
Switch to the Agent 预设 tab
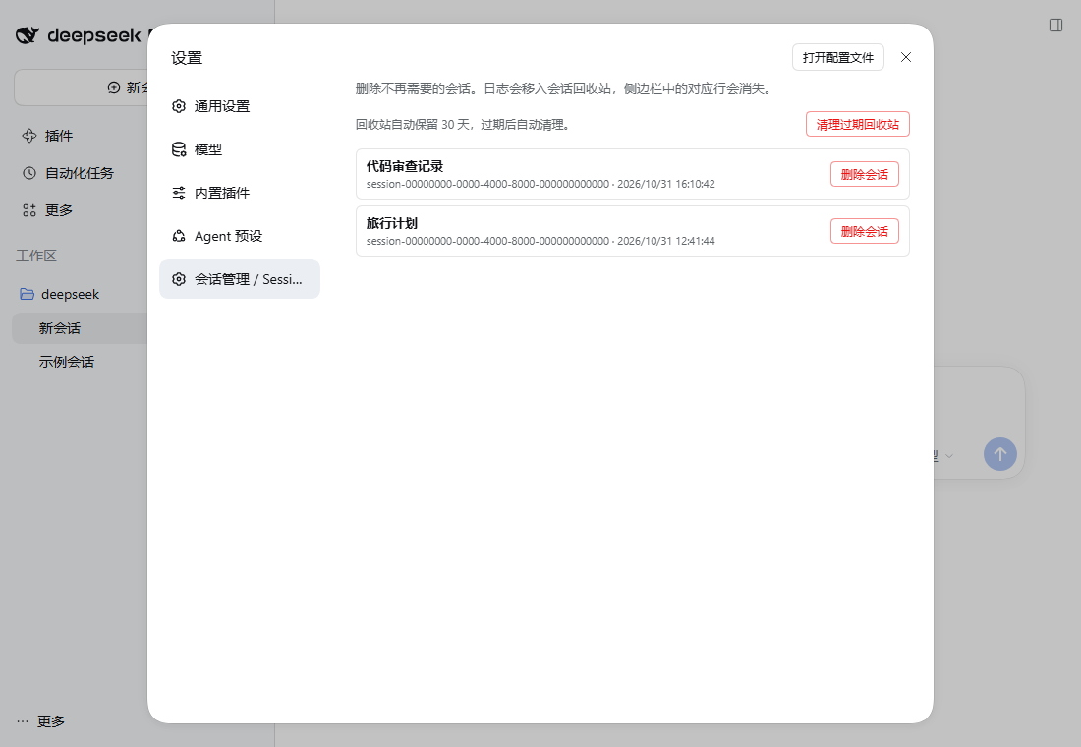point(239,236)
